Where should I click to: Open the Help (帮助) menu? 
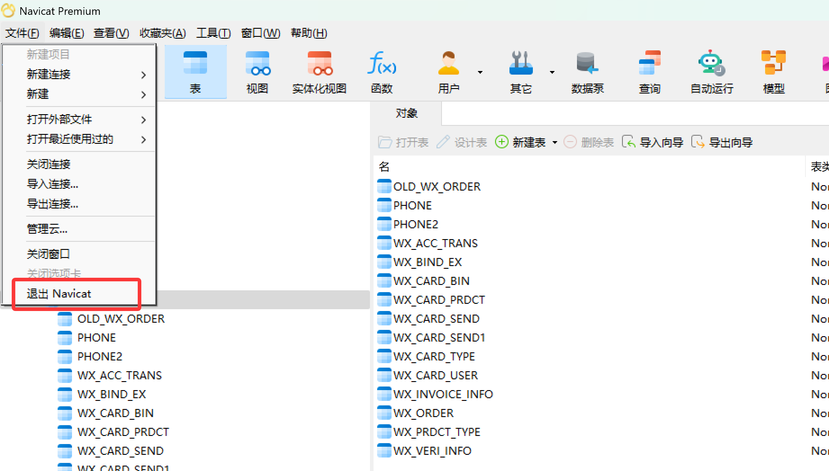309,33
